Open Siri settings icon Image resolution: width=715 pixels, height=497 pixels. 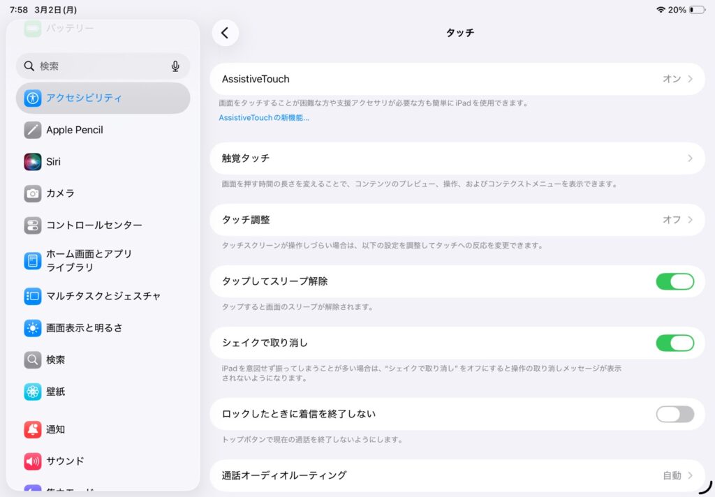(33, 161)
